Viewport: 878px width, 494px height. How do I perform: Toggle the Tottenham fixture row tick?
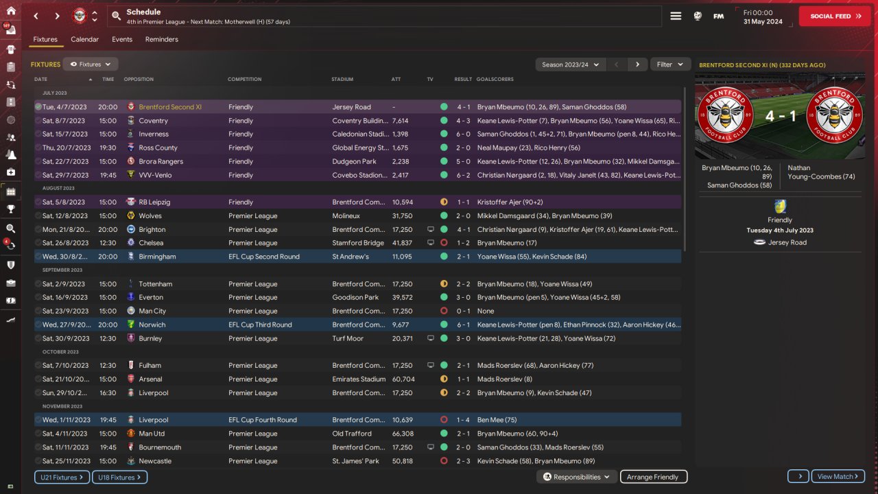coord(38,284)
